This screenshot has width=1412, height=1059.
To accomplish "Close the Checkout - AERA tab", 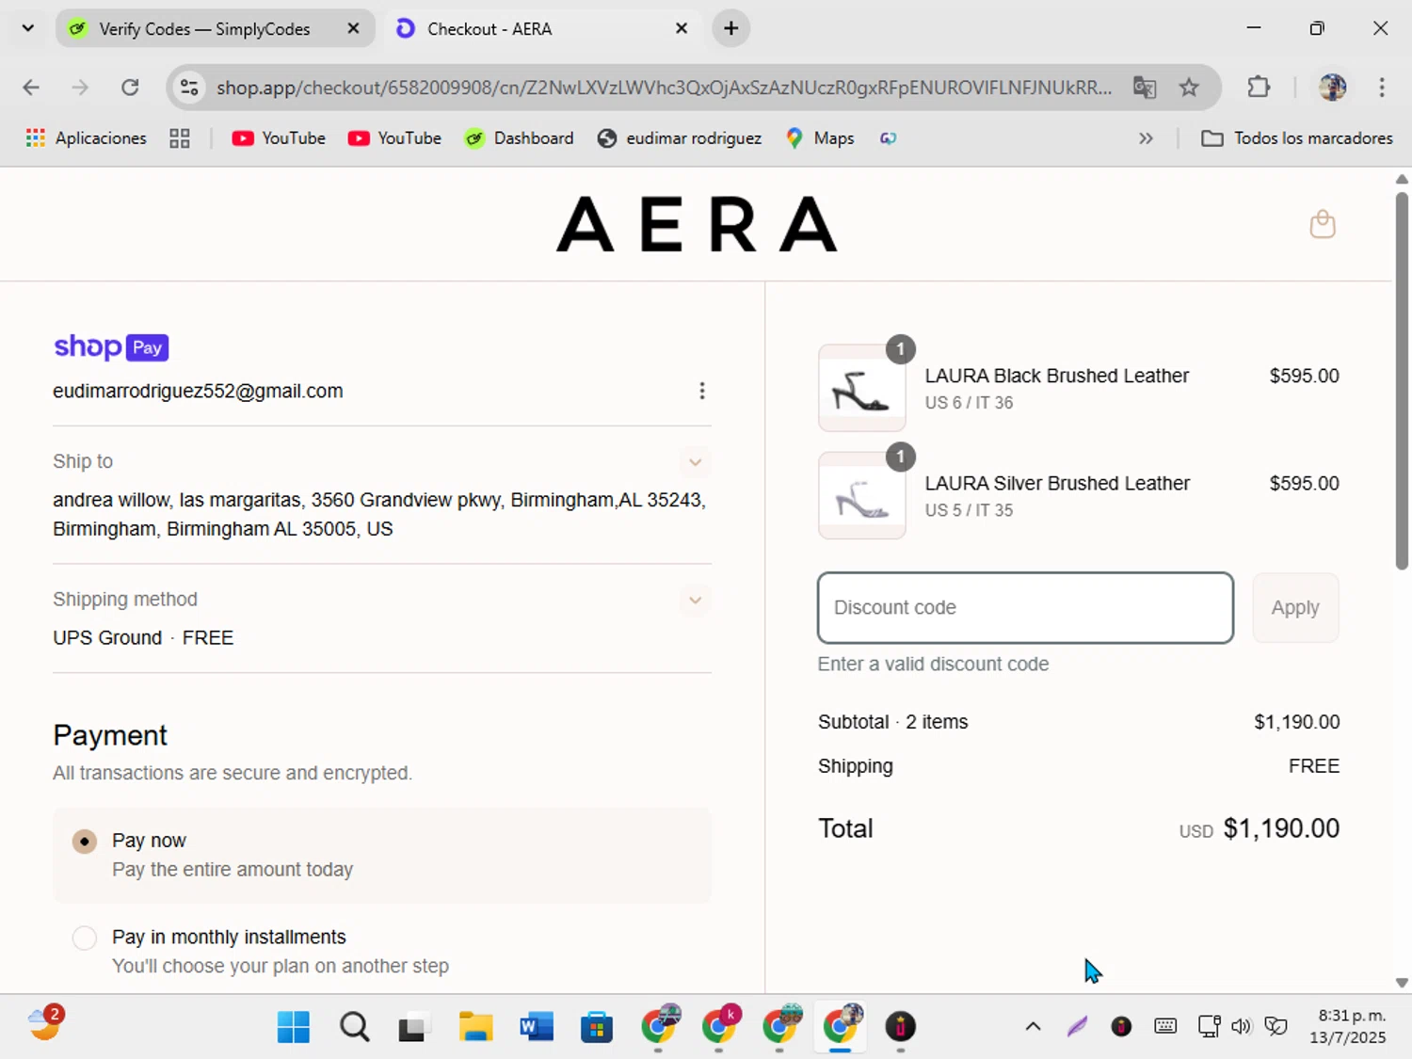I will pos(682,28).
